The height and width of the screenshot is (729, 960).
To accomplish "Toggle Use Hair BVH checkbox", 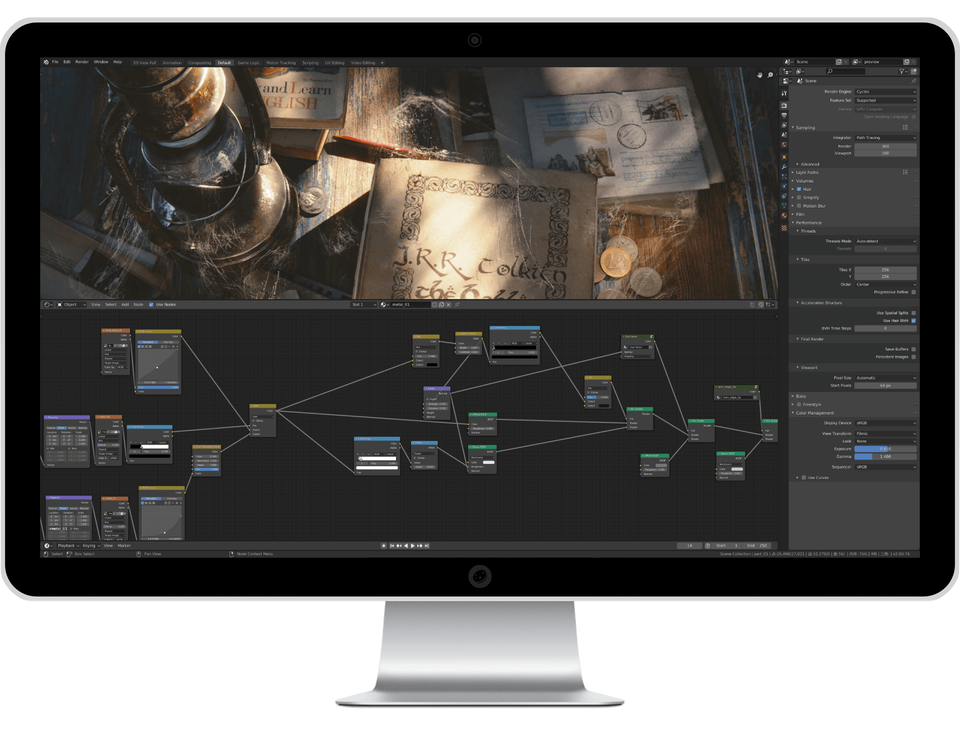I will pyautogui.click(x=913, y=321).
